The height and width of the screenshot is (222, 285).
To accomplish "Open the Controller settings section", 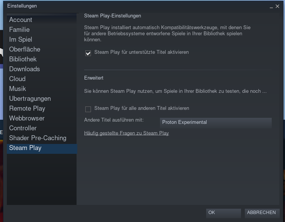I will tap(23, 128).
